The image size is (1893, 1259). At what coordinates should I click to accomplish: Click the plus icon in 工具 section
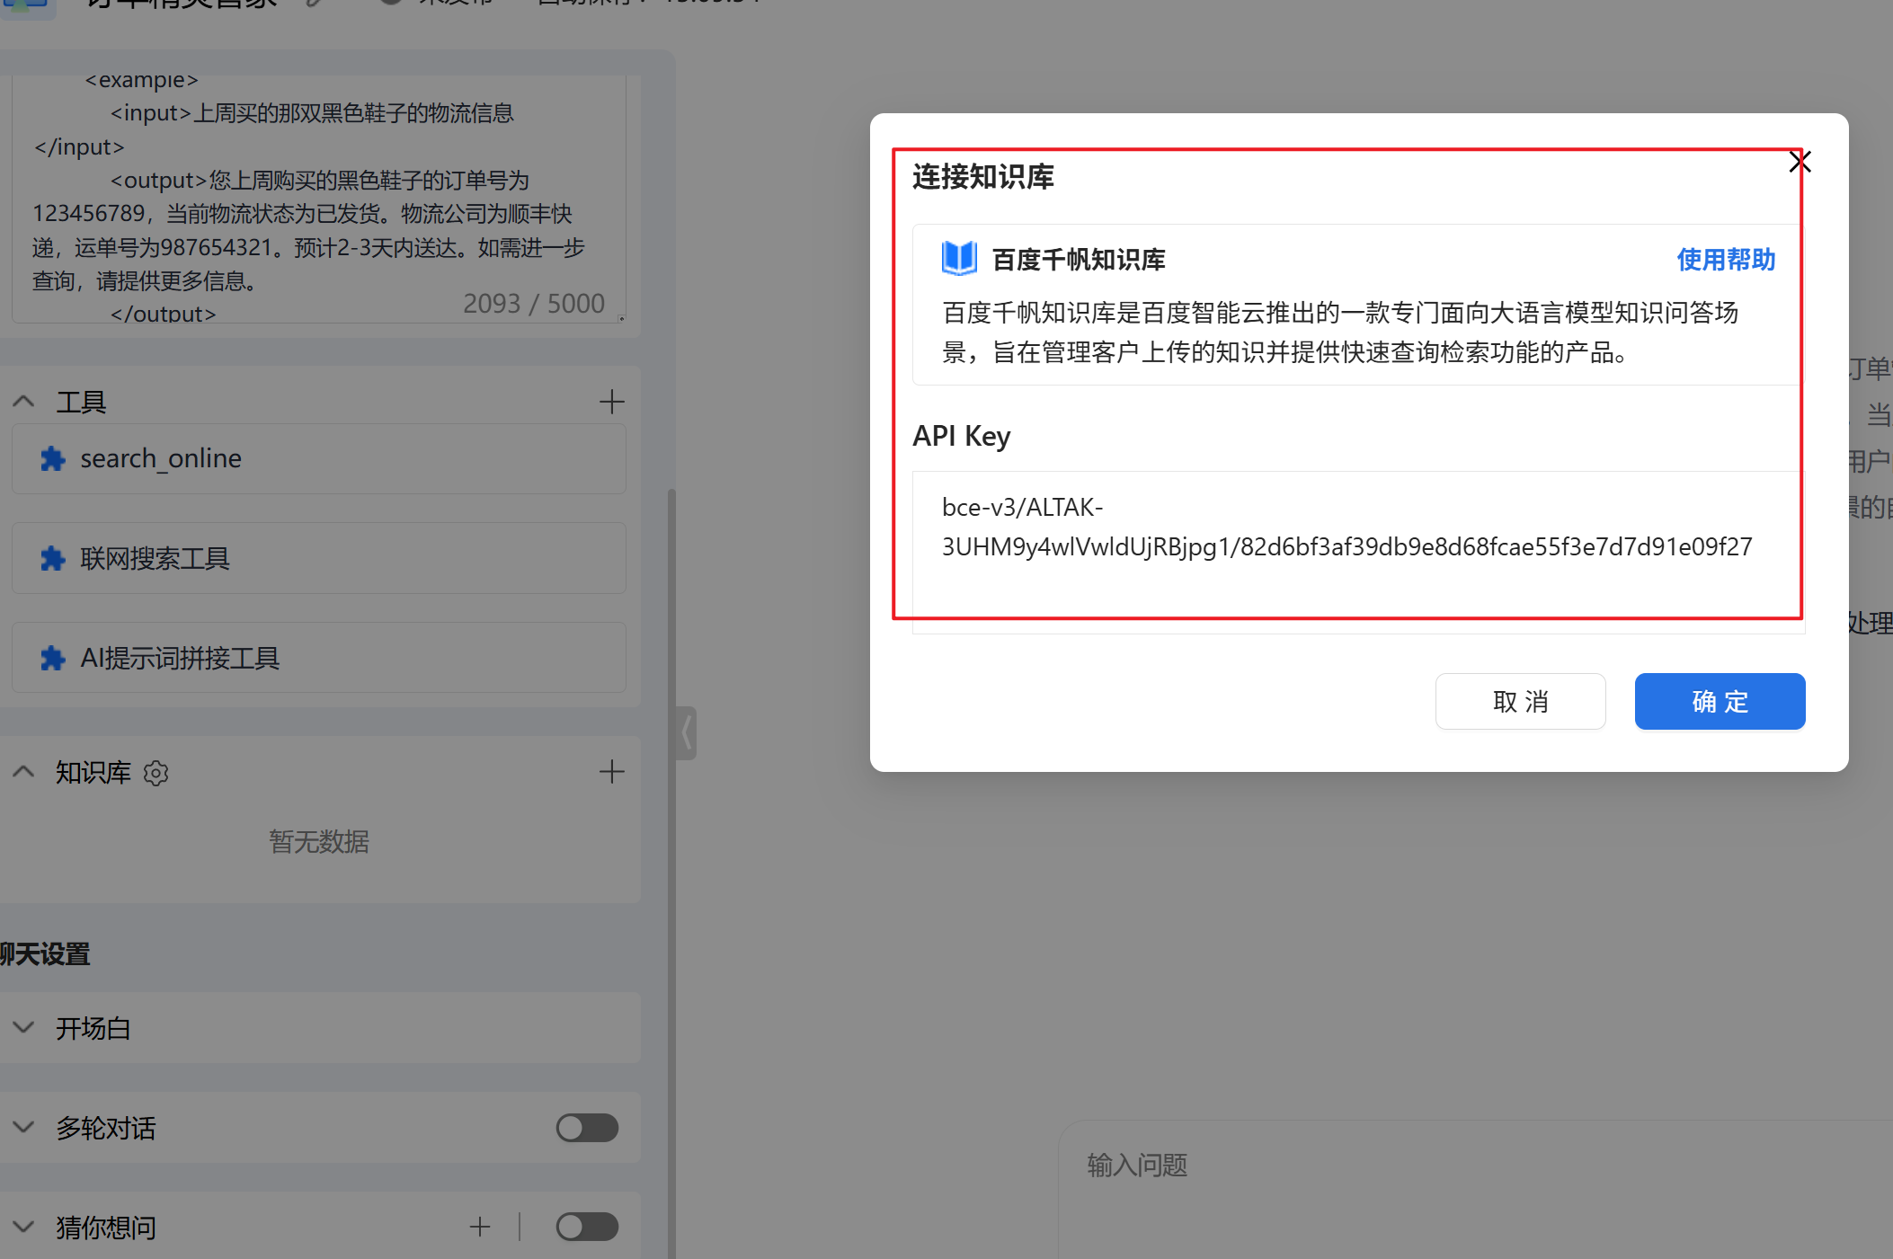611,402
